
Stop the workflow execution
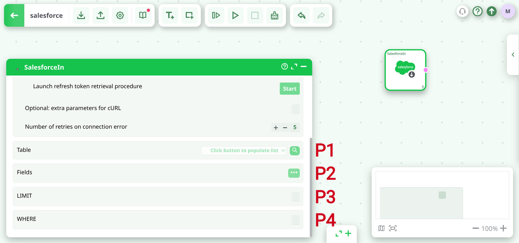255,15
